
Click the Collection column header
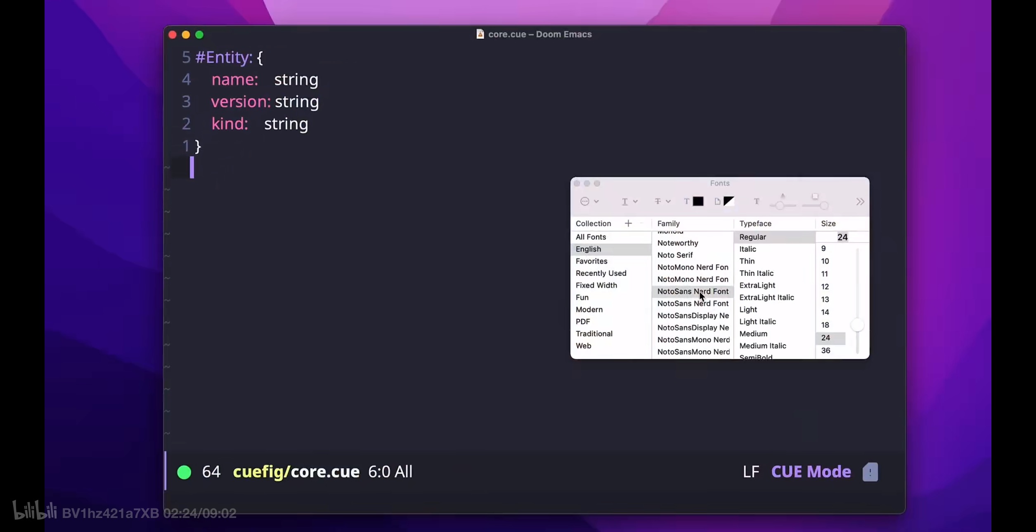[x=593, y=223]
